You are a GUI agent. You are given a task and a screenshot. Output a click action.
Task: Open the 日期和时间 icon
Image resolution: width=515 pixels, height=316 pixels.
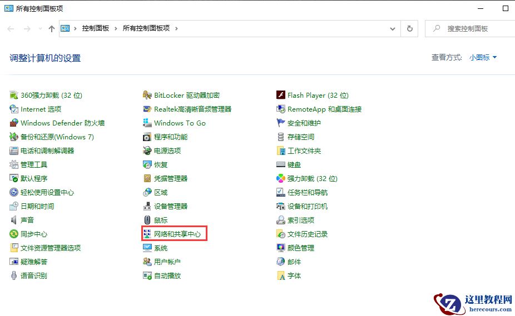click(x=14, y=206)
